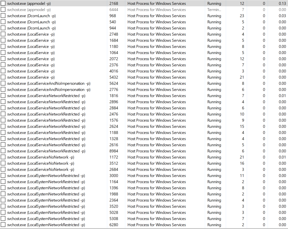The height and width of the screenshot is (229, 288).
Task: Tick checkbox for LocalServiceNoNetwork PID 2684
Action: click(x=3, y=169)
